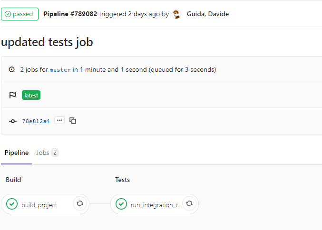Click retry icon for build_project job
The image size is (322, 230).
80,204
